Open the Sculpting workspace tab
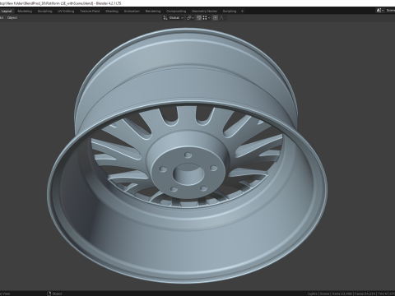Screen dimensions: 395x296 tap(44, 12)
